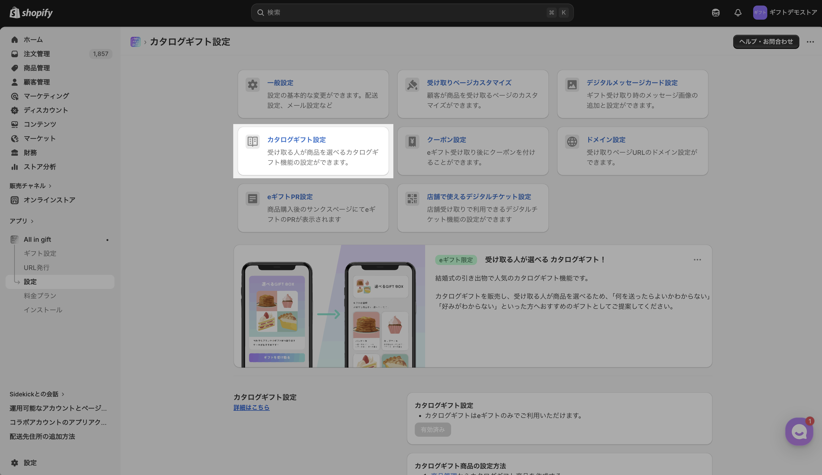Open the chat support bubble
Viewport: 822px width, 475px height.
click(x=799, y=431)
